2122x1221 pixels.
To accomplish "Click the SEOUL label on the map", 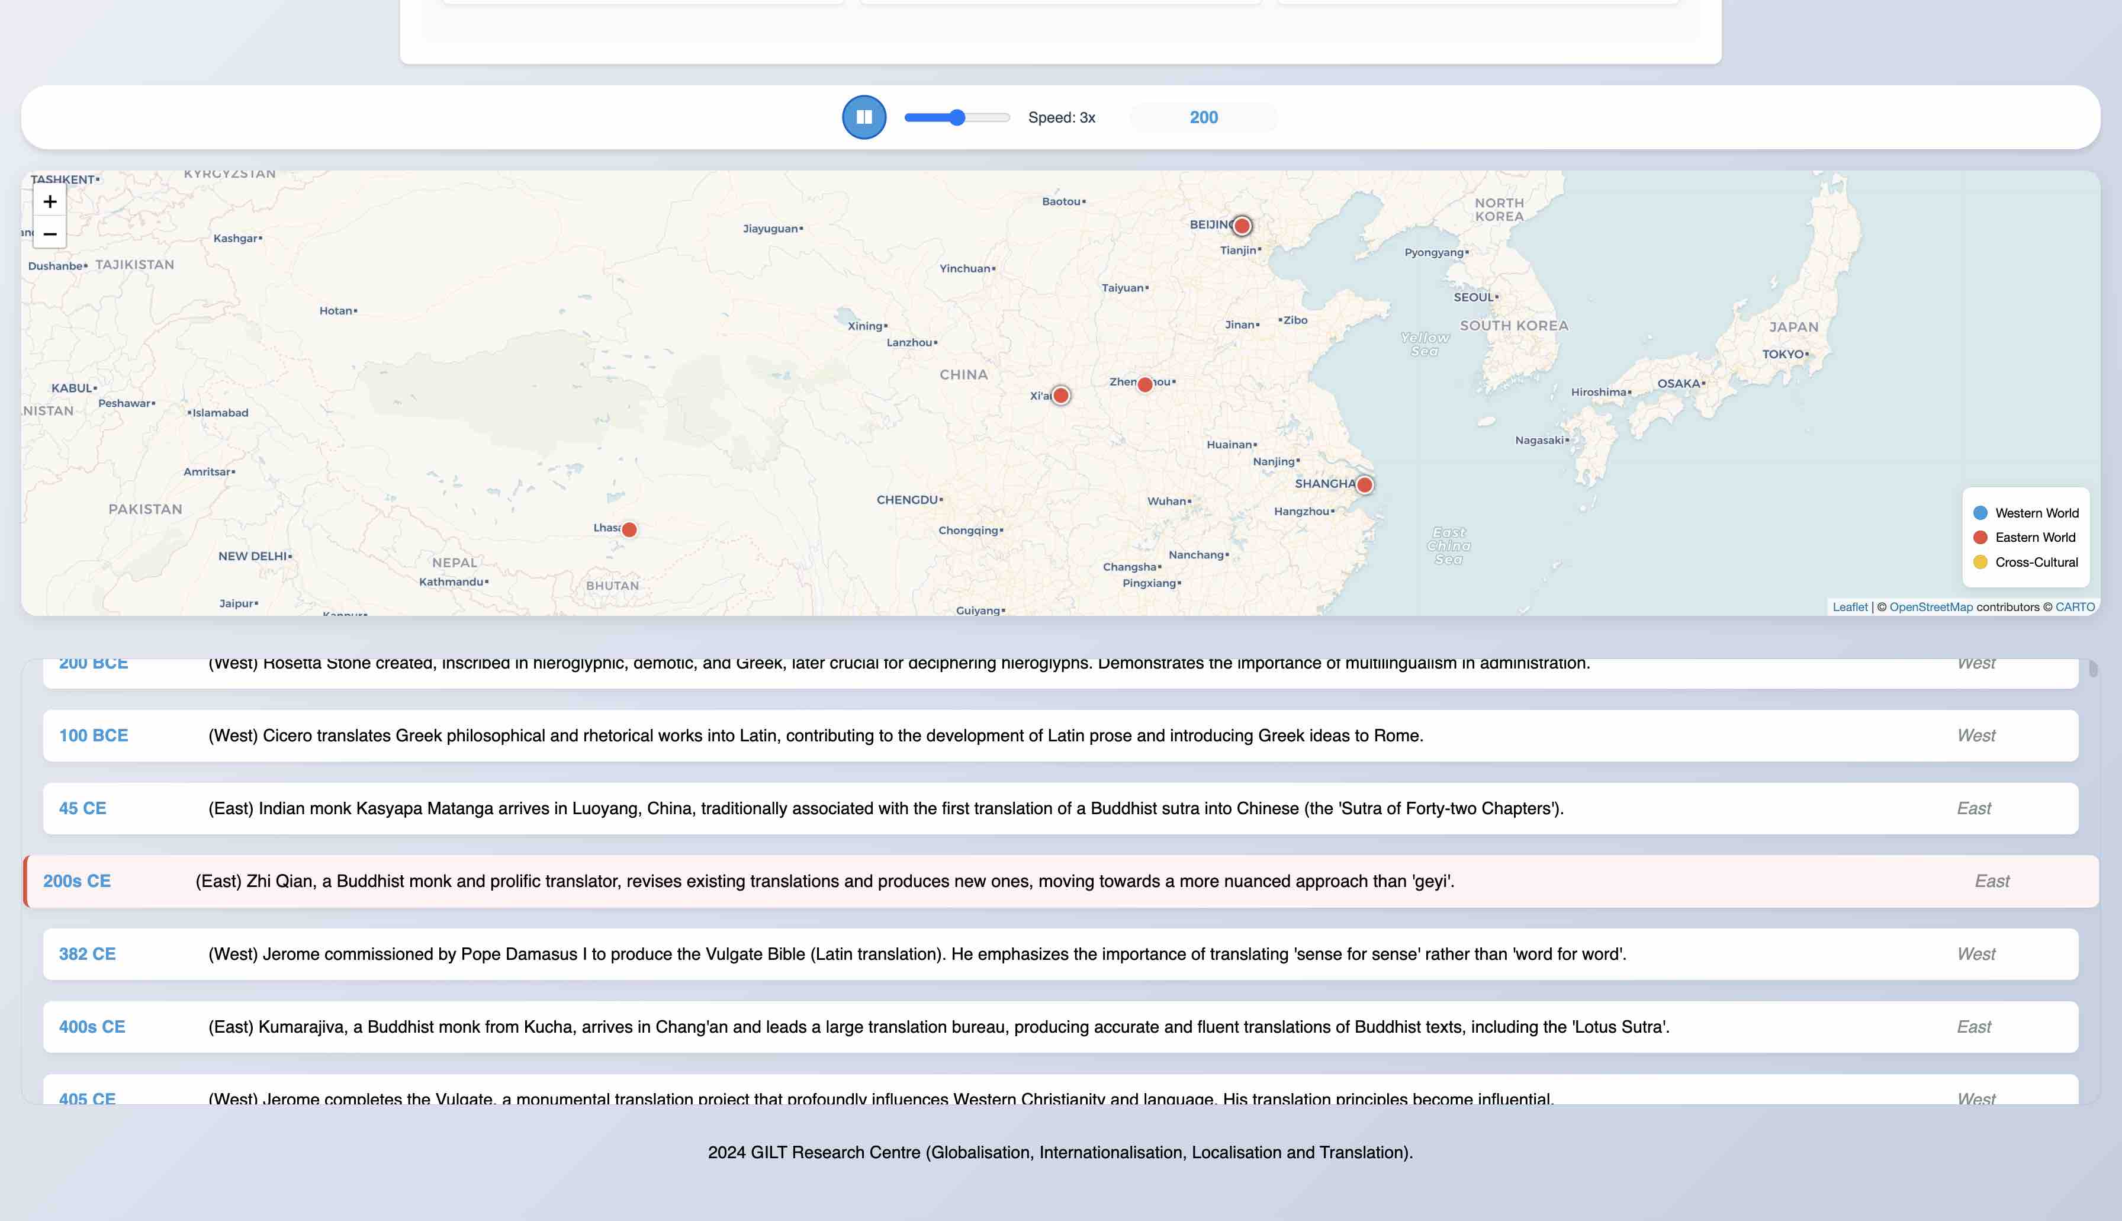I will [1473, 297].
